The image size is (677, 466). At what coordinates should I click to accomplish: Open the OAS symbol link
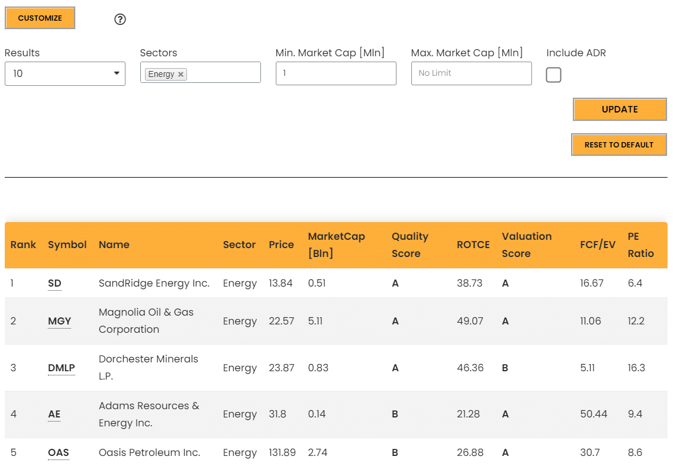click(58, 452)
